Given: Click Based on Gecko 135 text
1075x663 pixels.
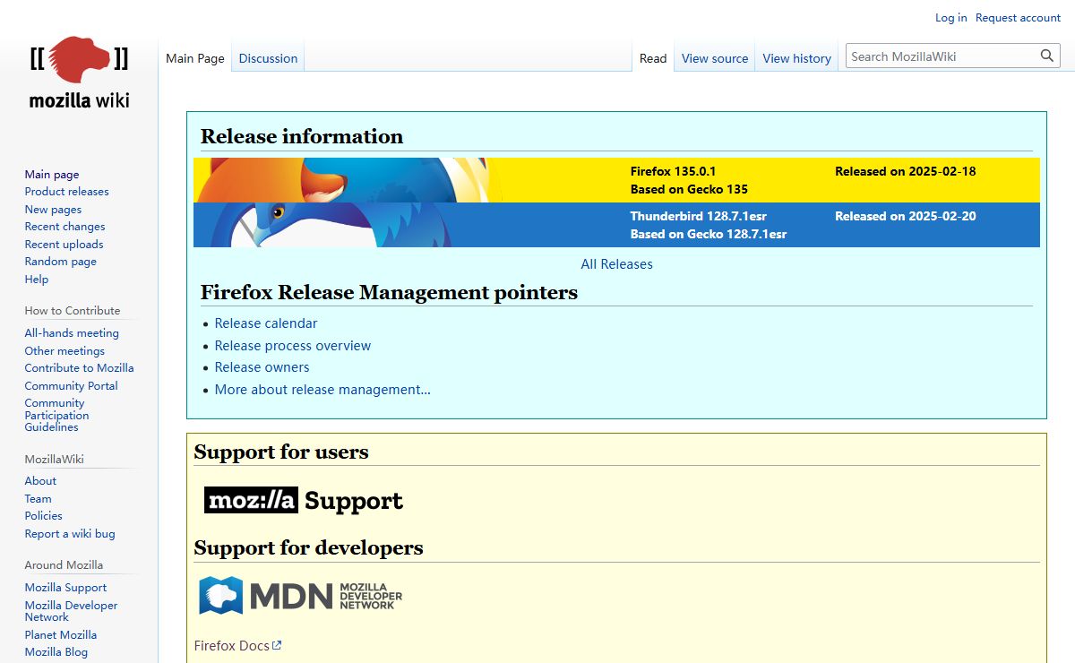Looking at the screenshot, I should point(689,189).
